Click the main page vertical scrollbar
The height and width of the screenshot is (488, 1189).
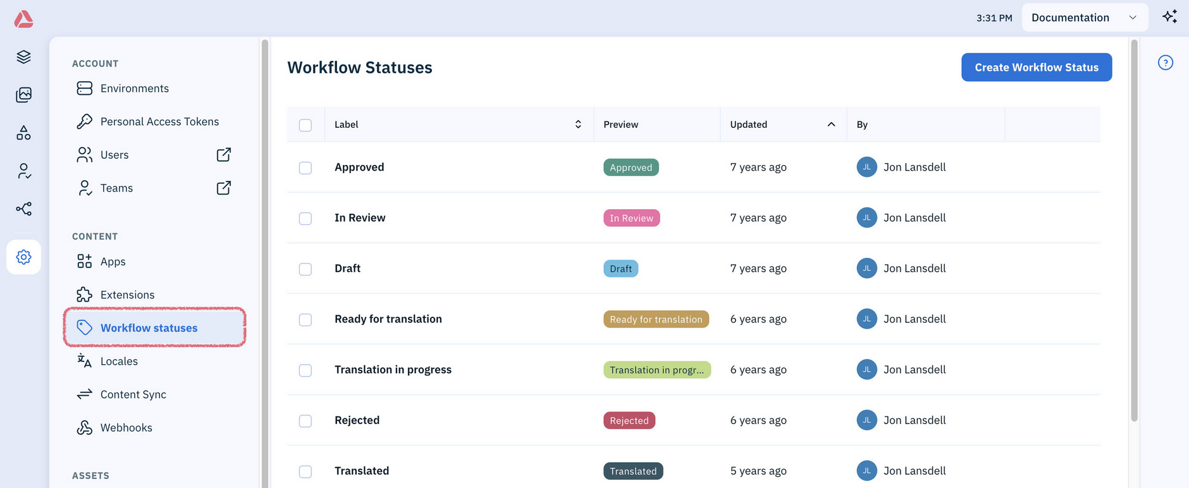(x=1134, y=230)
